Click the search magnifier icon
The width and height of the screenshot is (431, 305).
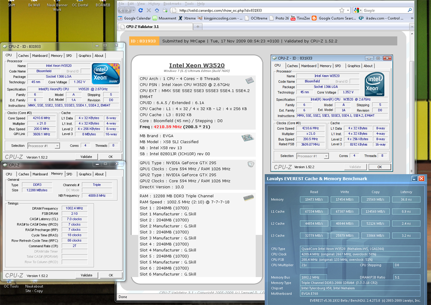click(x=410, y=10)
